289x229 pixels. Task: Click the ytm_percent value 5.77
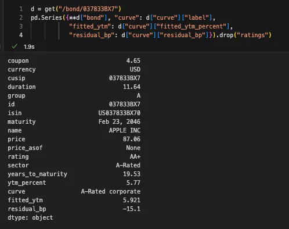(133, 183)
